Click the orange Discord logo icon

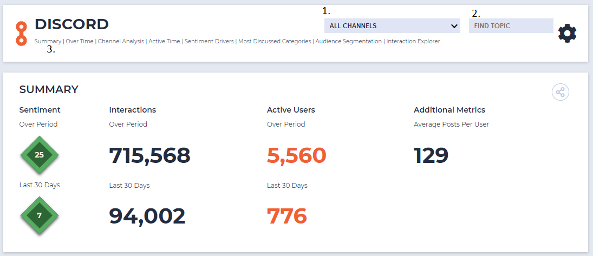coord(22,34)
